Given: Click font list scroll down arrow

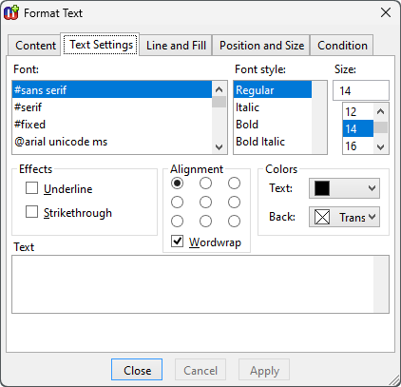Looking at the screenshot, I should point(219,147).
